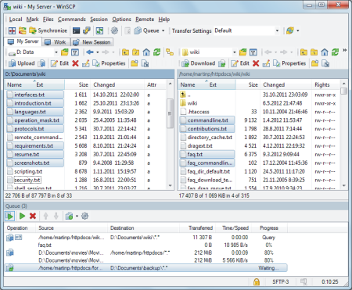The image size is (352, 290).
Task: Sort local panel by Size column
Action: click(x=77, y=84)
